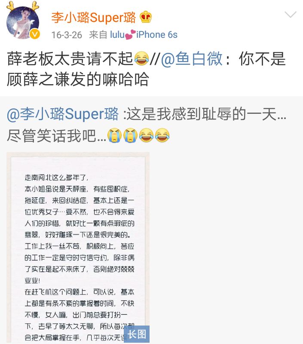This screenshot has height=344, width=303.
Task: Tap the first laughing emoji in the repost
Action: (x=146, y=135)
